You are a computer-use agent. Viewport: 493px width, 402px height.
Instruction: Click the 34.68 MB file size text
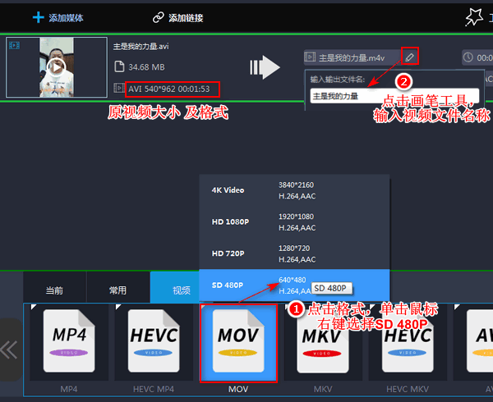(x=146, y=67)
